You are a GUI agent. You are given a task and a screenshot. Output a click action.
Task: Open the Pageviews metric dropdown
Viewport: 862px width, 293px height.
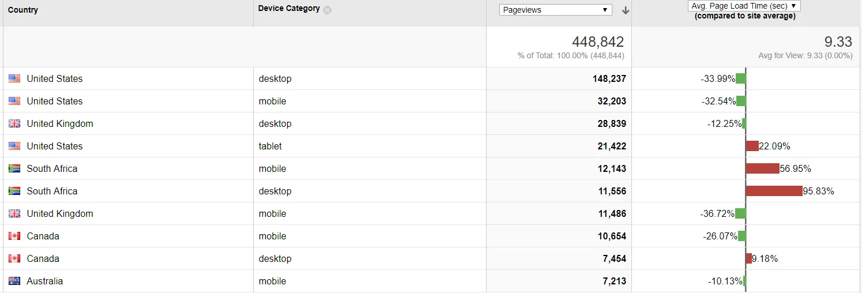coord(555,10)
